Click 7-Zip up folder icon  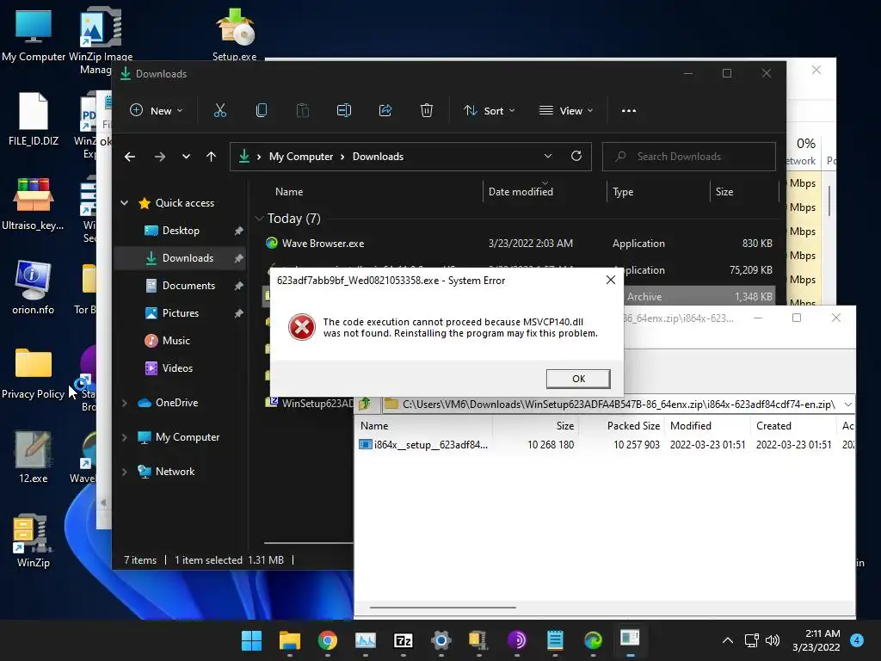365,404
